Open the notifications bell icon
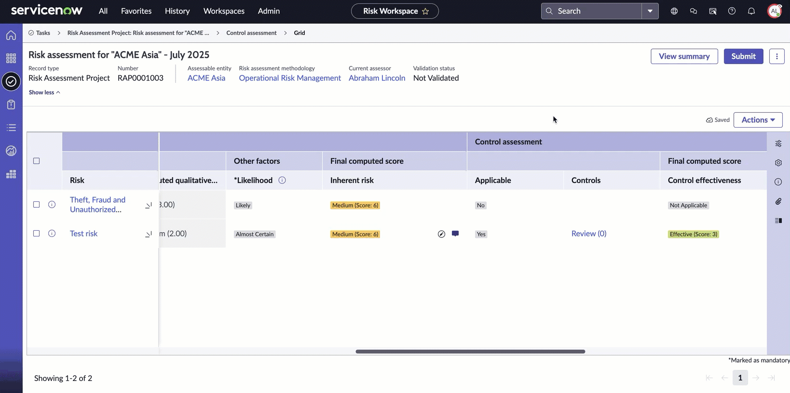The width and height of the screenshot is (790, 393). tap(751, 11)
